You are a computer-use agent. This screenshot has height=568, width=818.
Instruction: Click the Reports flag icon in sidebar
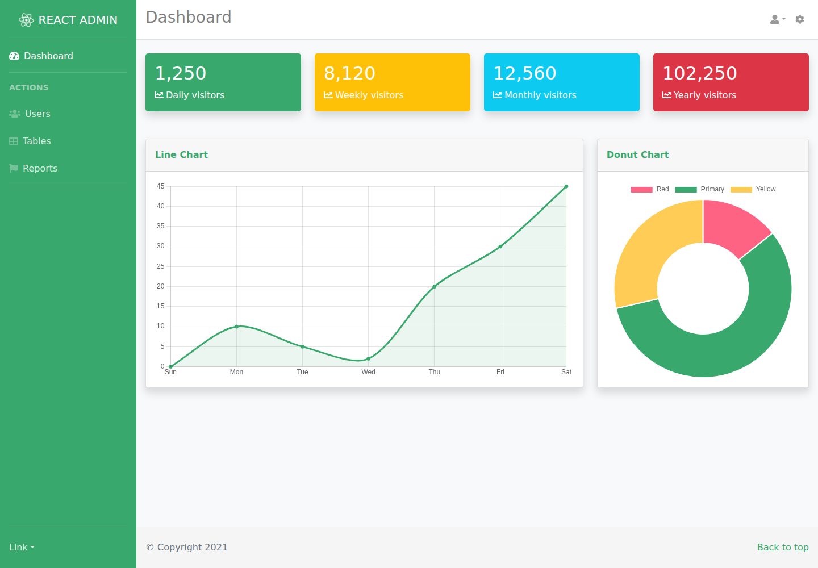pos(14,168)
